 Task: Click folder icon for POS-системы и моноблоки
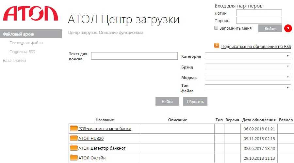point(73,128)
